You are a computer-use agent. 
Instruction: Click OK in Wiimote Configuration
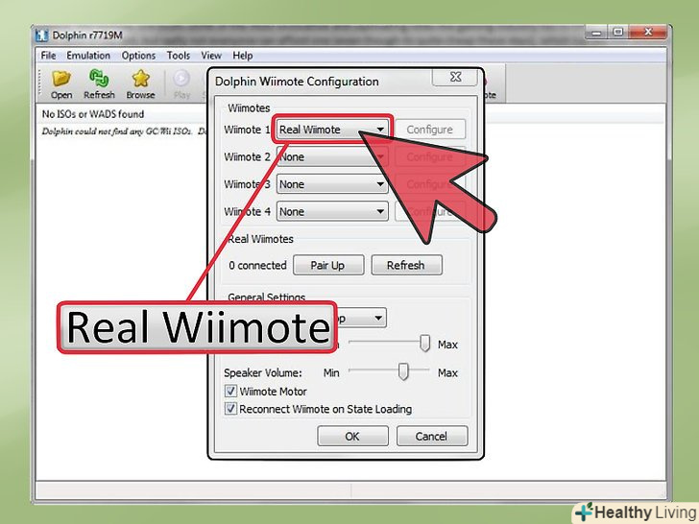[x=352, y=436]
